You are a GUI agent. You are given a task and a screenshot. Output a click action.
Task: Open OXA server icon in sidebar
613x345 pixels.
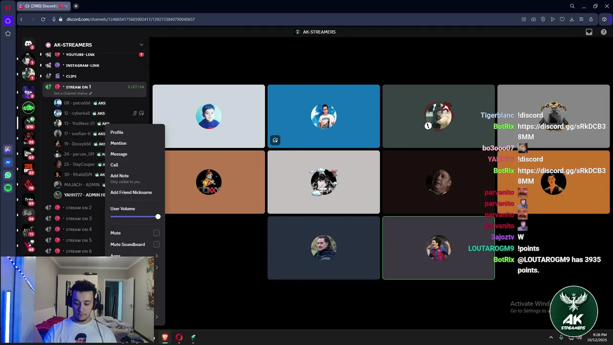28,92
